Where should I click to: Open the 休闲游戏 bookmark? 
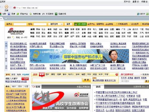pyautogui.click(x=48, y=14)
